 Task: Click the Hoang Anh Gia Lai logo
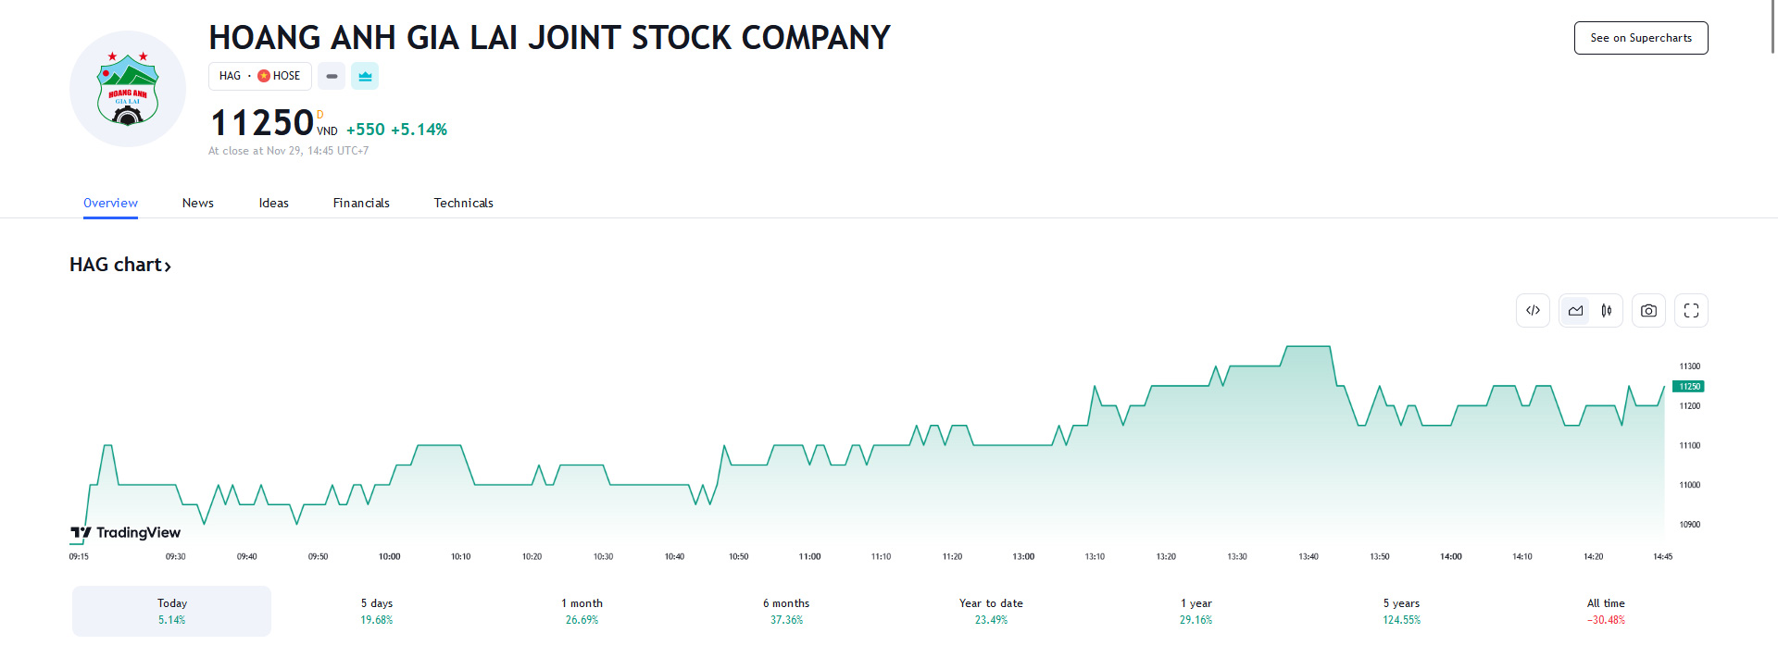128,89
